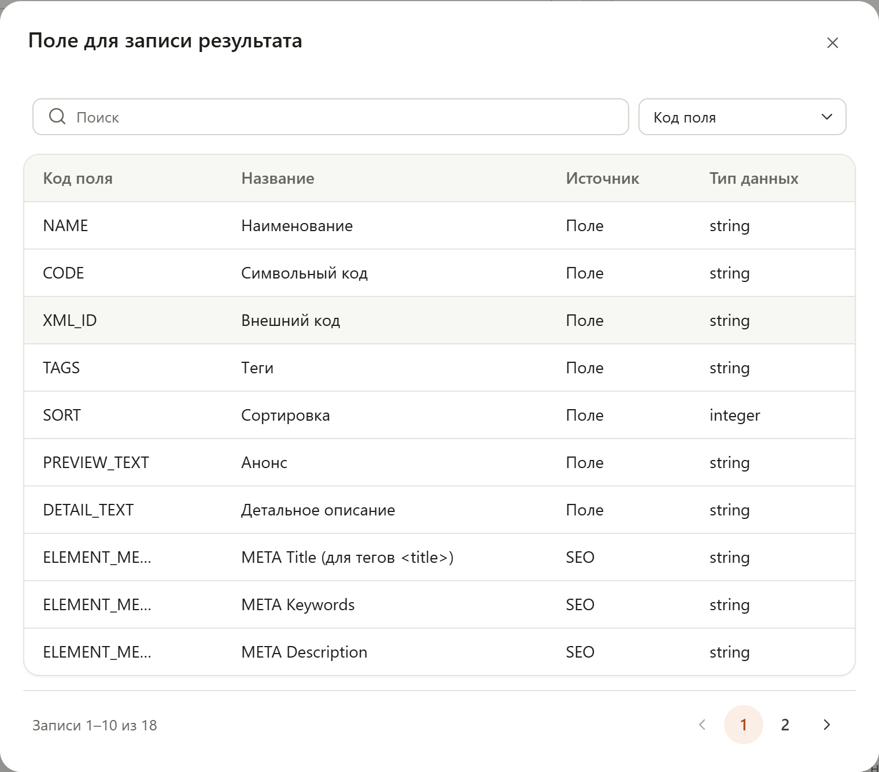Sort by Код поля column header
Screen dimensions: 879x772
[77, 178]
